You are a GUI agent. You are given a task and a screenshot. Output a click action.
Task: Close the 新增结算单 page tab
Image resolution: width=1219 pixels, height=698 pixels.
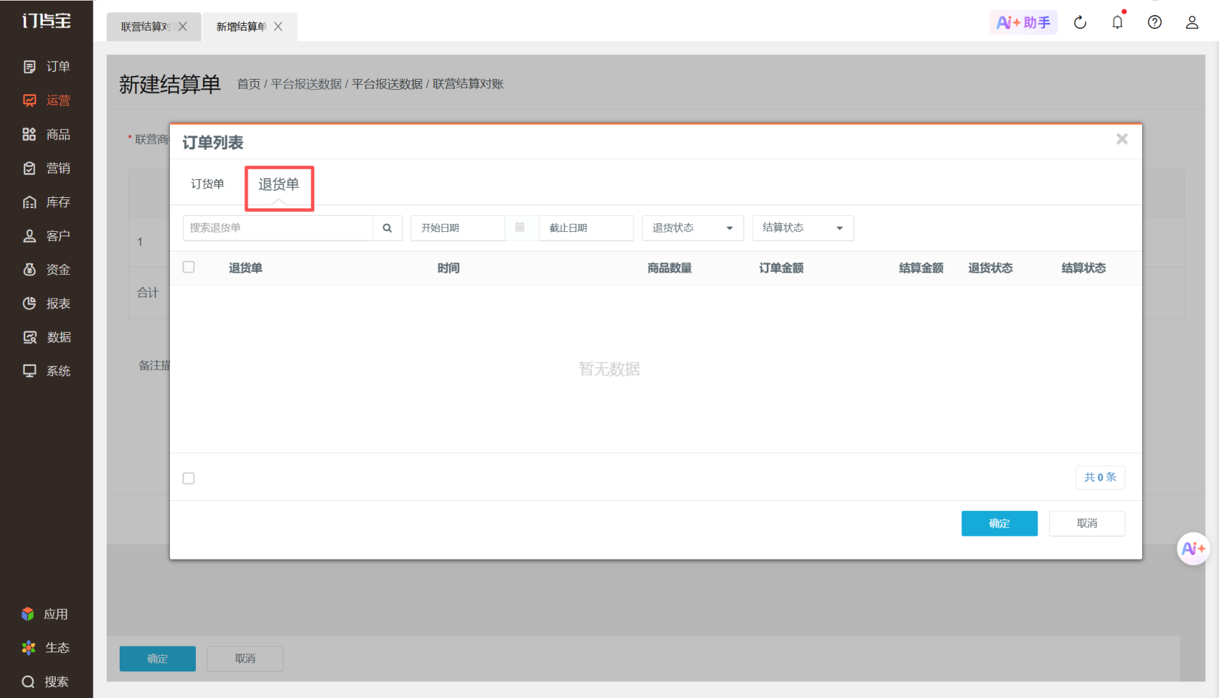pyautogui.click(x=278, y=27)
